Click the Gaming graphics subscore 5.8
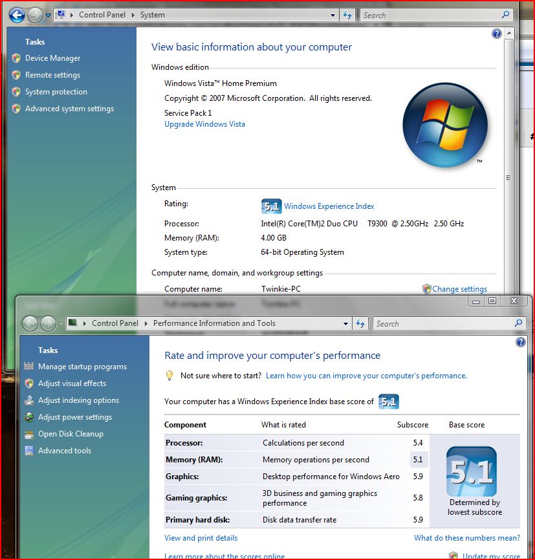The height and width of the screenshot is (560, 535). coord(418,498)
